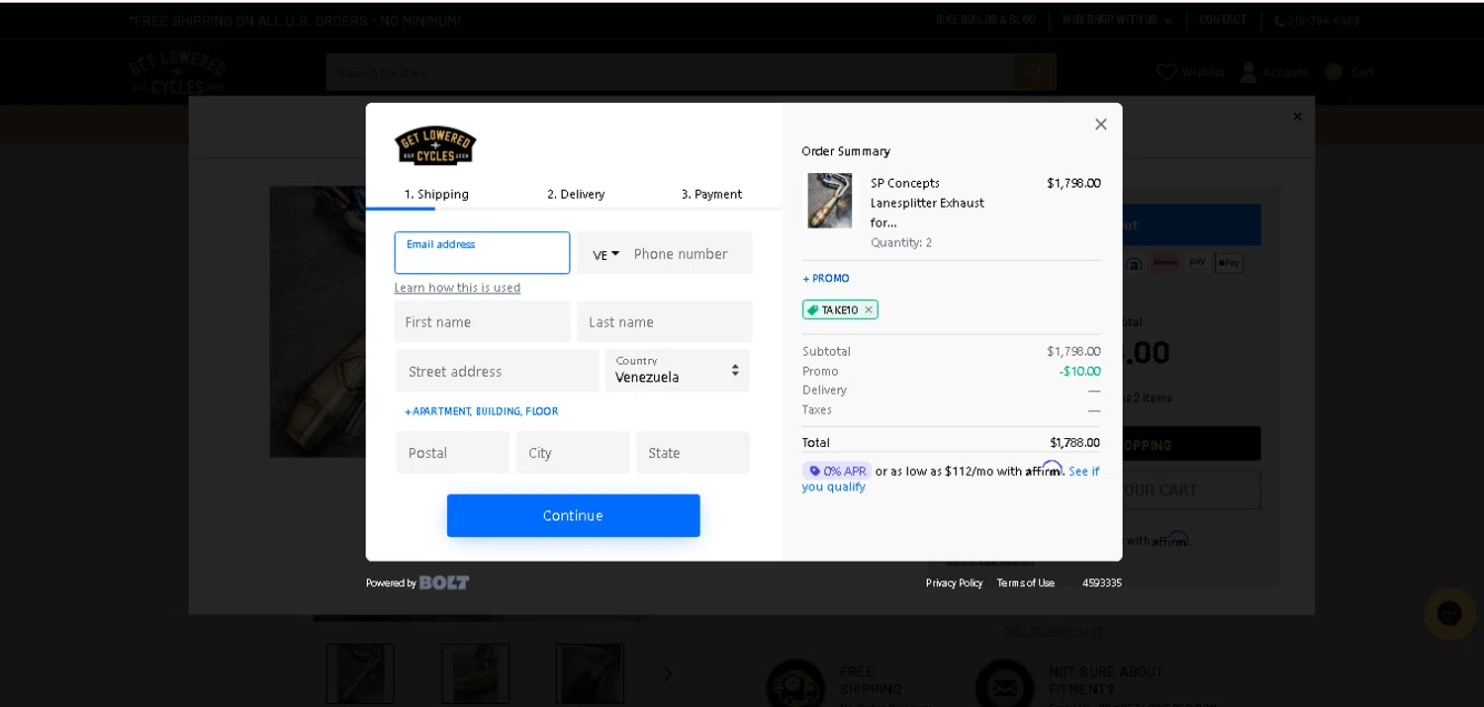
Task: Click the Bolt logo in footer
Action: [x=444, y=582]
